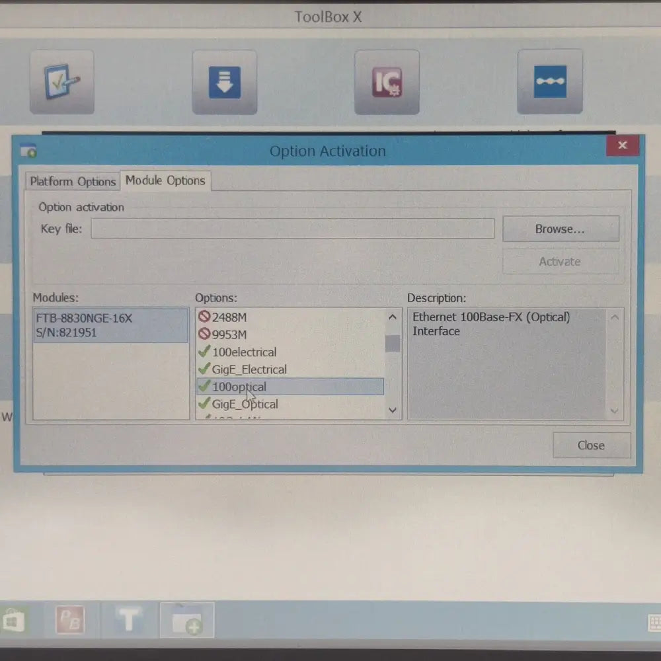Select the Module Options tab

(x=165, y=180)
